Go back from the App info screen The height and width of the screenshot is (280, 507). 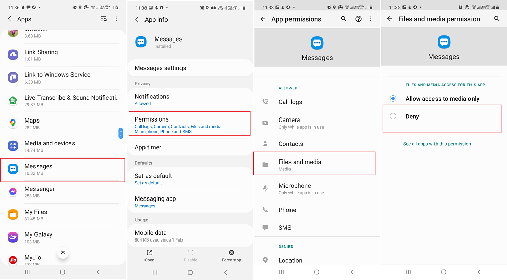(137, 19)
